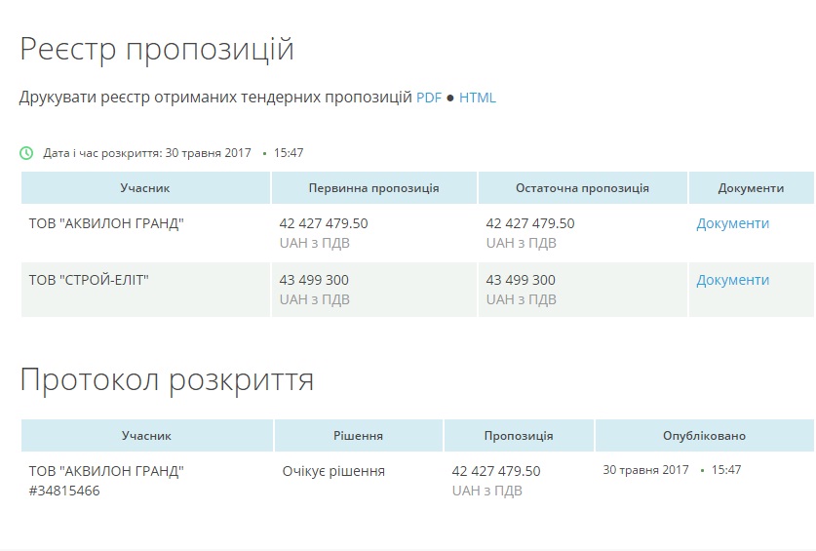Click participant code #34815466

coord(64,491)
